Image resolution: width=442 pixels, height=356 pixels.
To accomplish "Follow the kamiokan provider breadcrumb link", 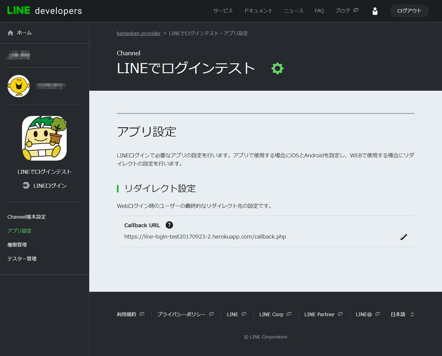I will (139, 33).
